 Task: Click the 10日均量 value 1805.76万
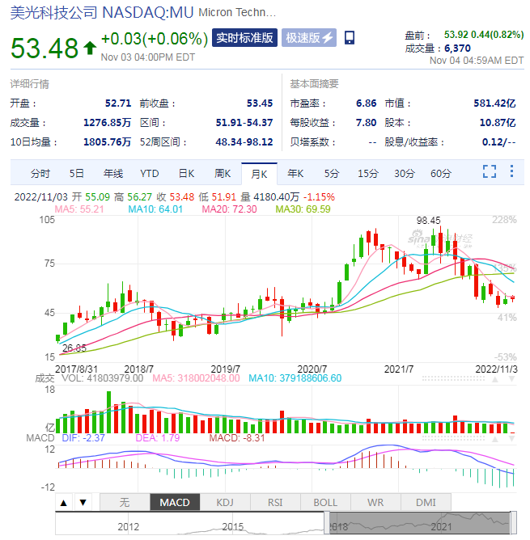point(108,142)
